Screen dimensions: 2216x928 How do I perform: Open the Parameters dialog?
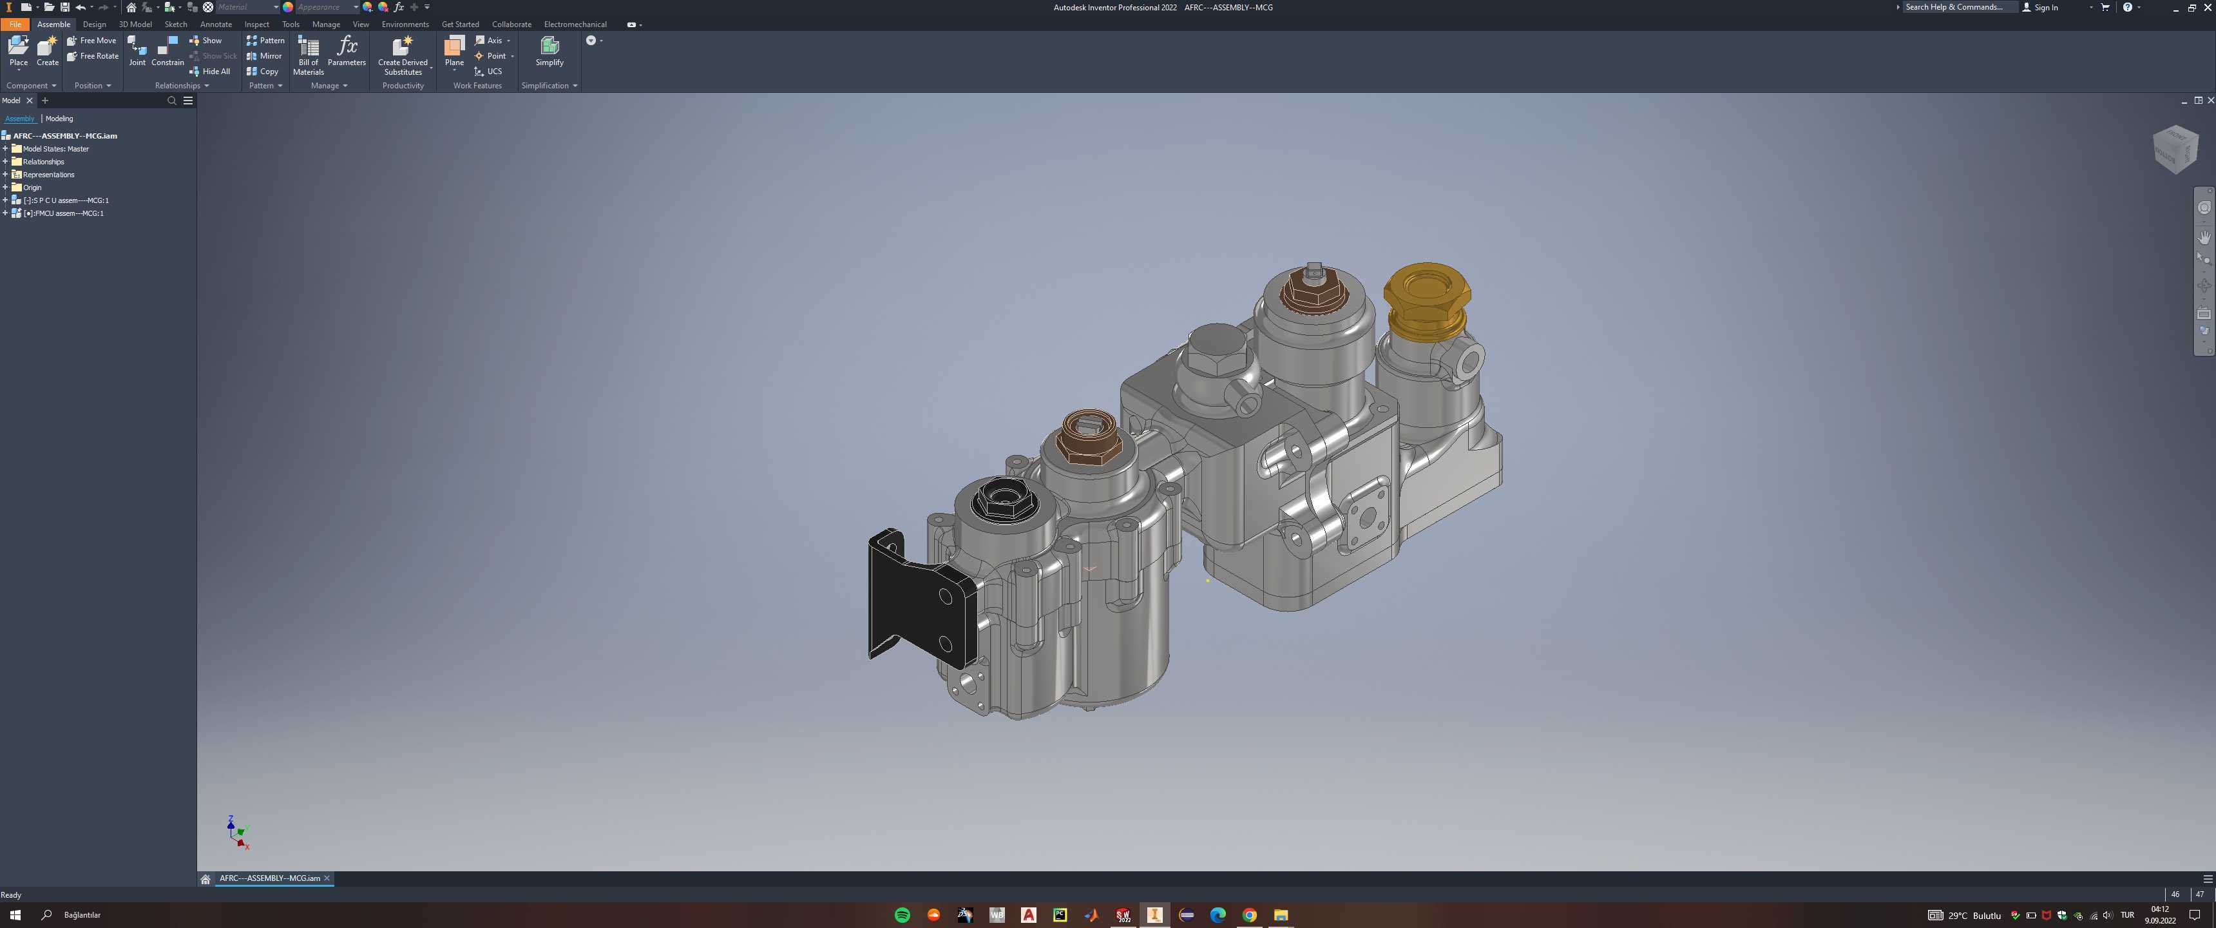point(347,52)
